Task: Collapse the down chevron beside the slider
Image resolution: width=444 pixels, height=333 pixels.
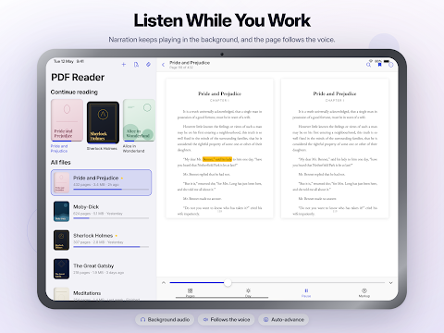Action: pos(390,283)
